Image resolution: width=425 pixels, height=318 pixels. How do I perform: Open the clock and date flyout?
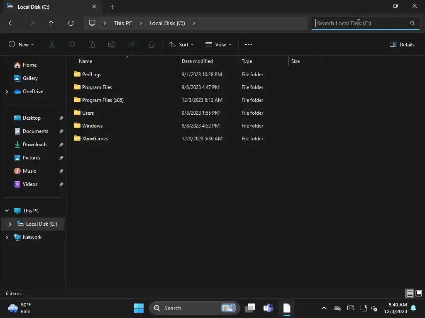pyautogui.click(x=396, y=308)
